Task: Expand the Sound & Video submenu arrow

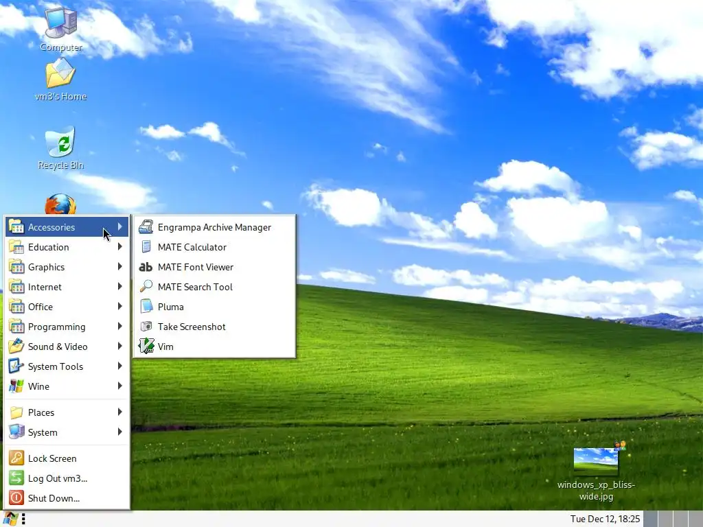Action: tap(119, 346)
